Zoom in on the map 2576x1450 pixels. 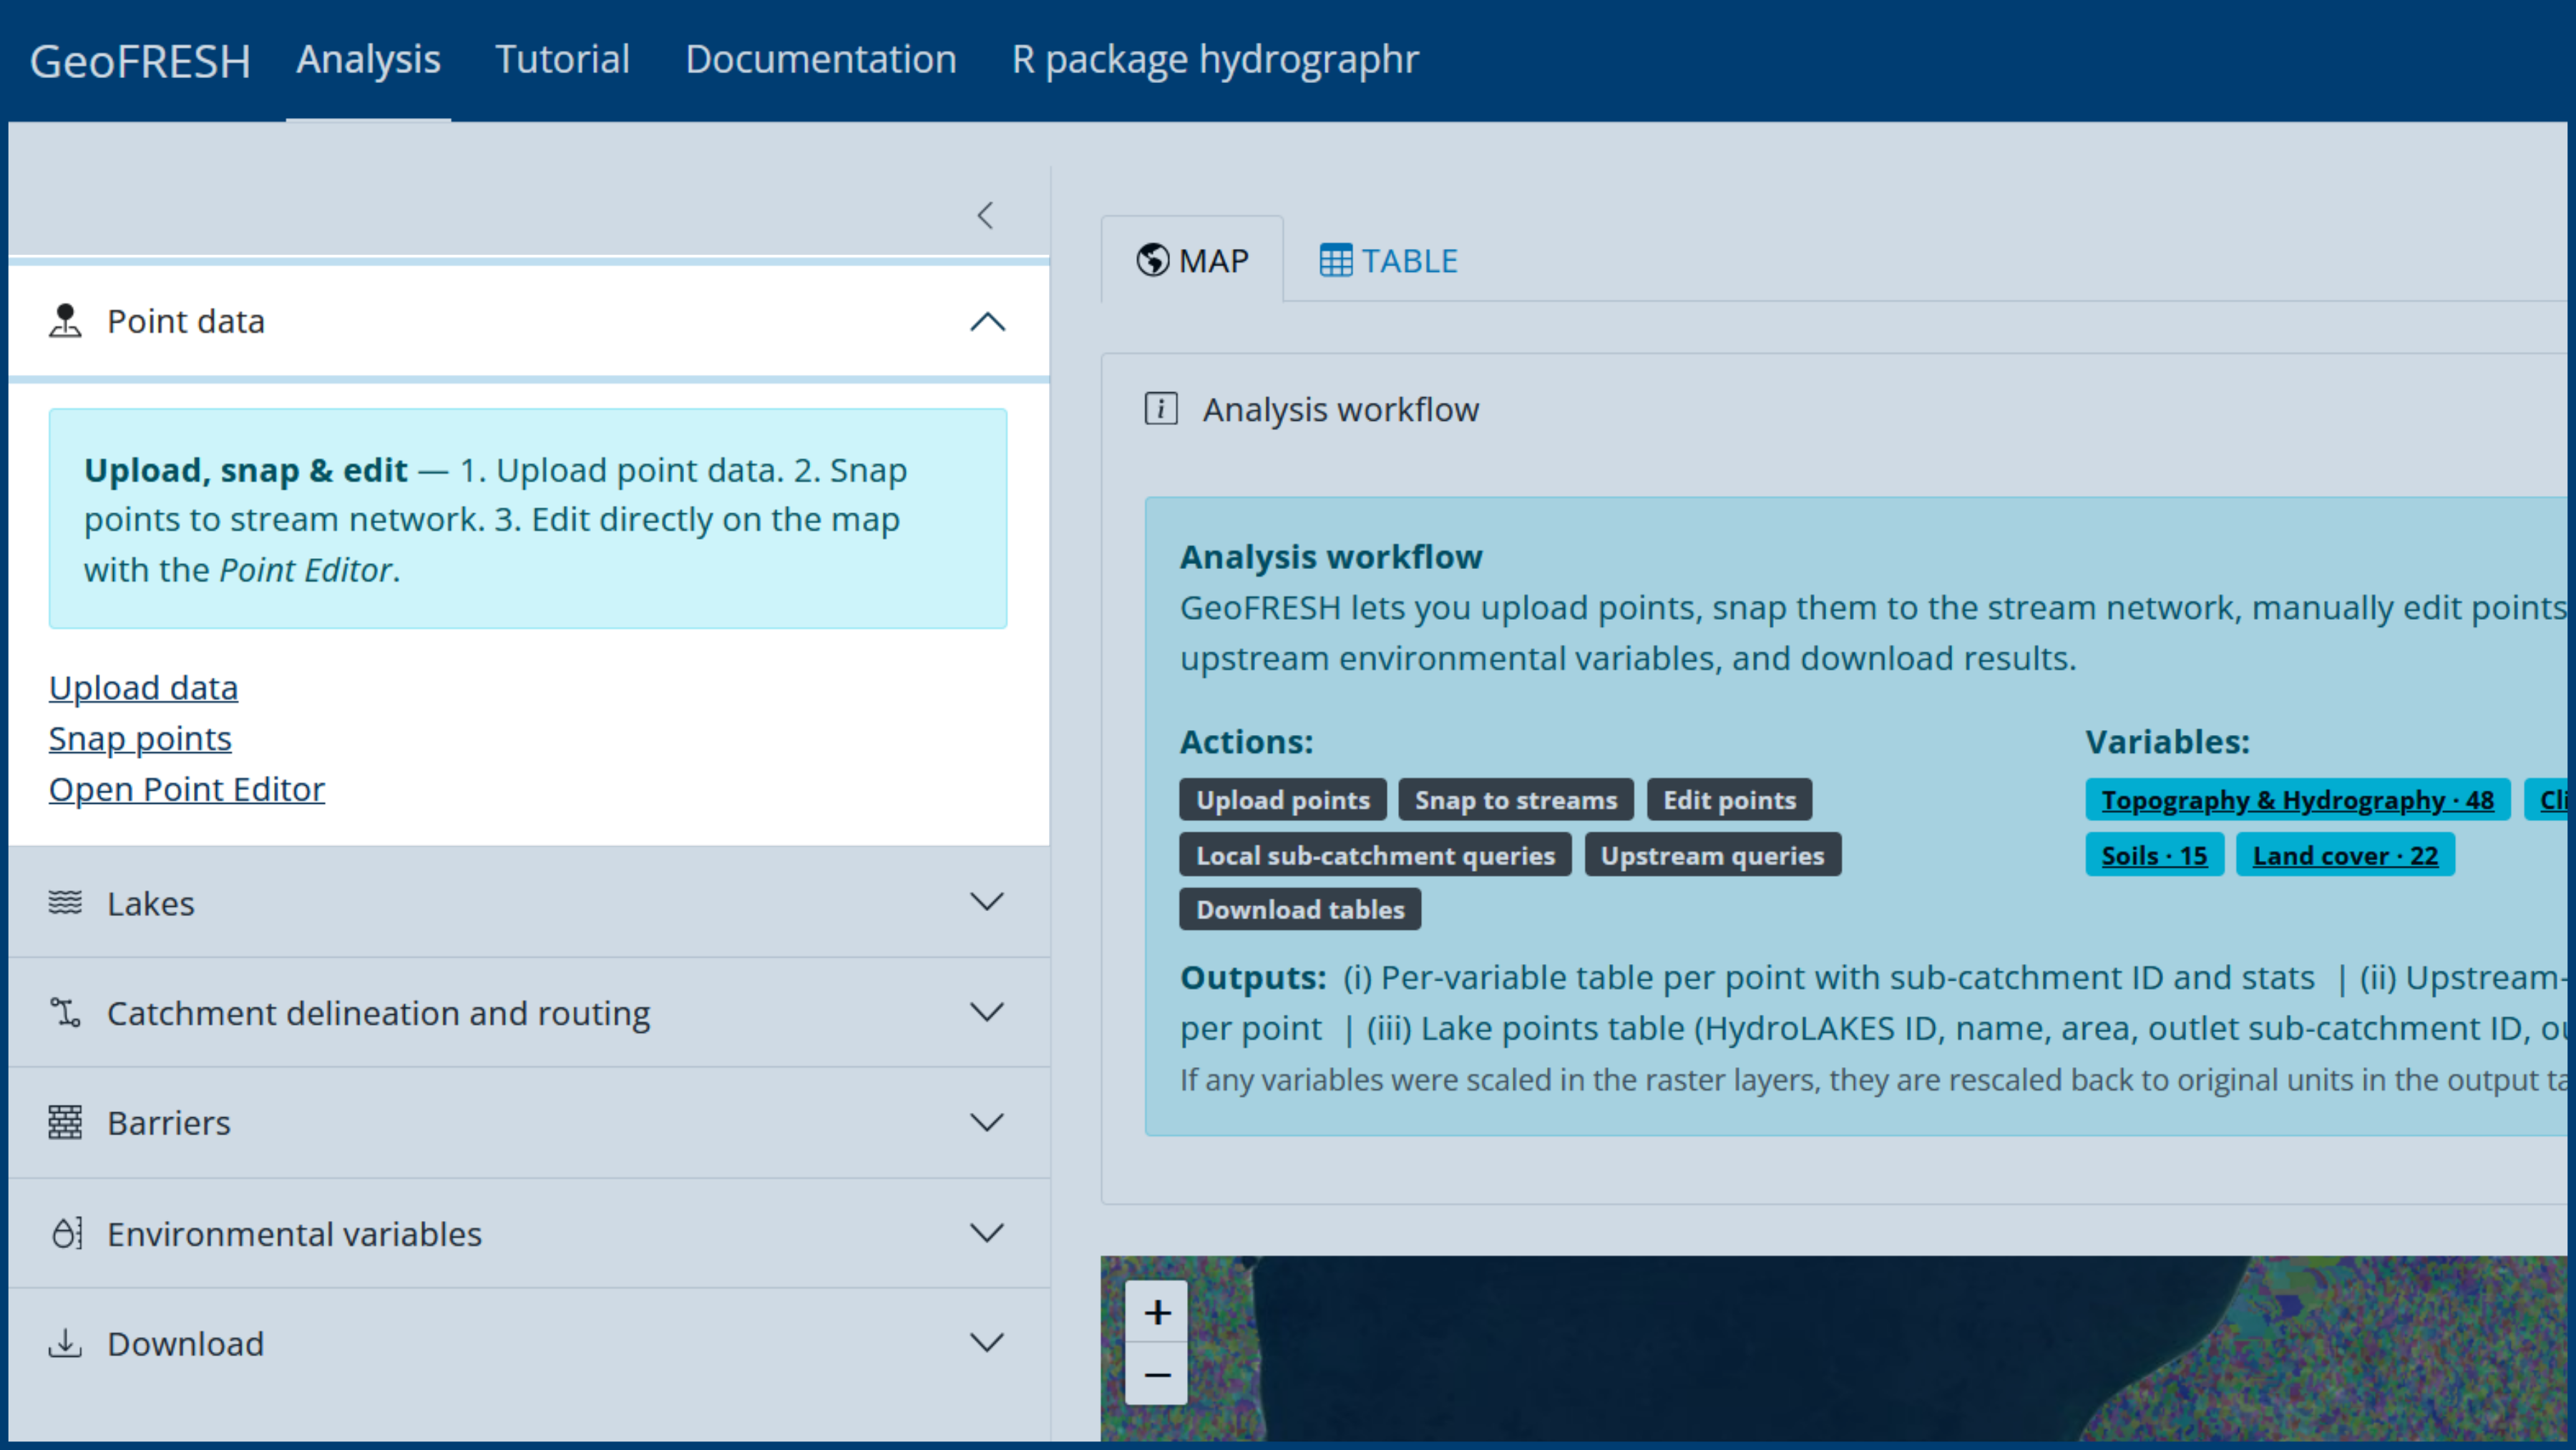pyautogui.click(x=1157, y=1312)
